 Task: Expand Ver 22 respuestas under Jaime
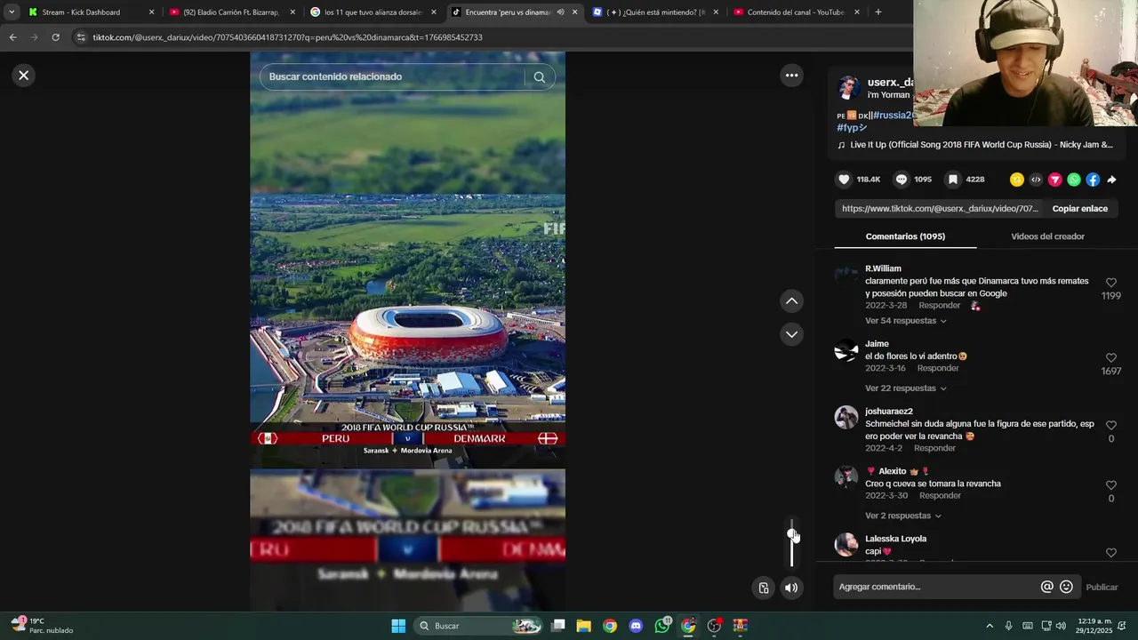click(x=905, y=388)
